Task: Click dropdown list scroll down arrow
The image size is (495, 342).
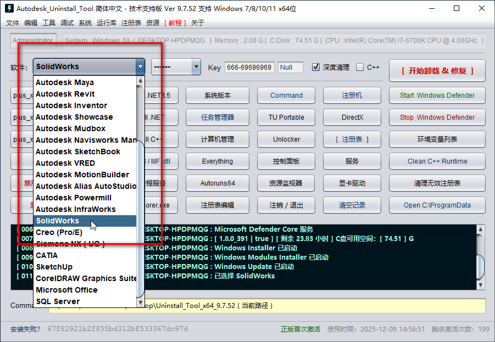Action: pos(141,302)
